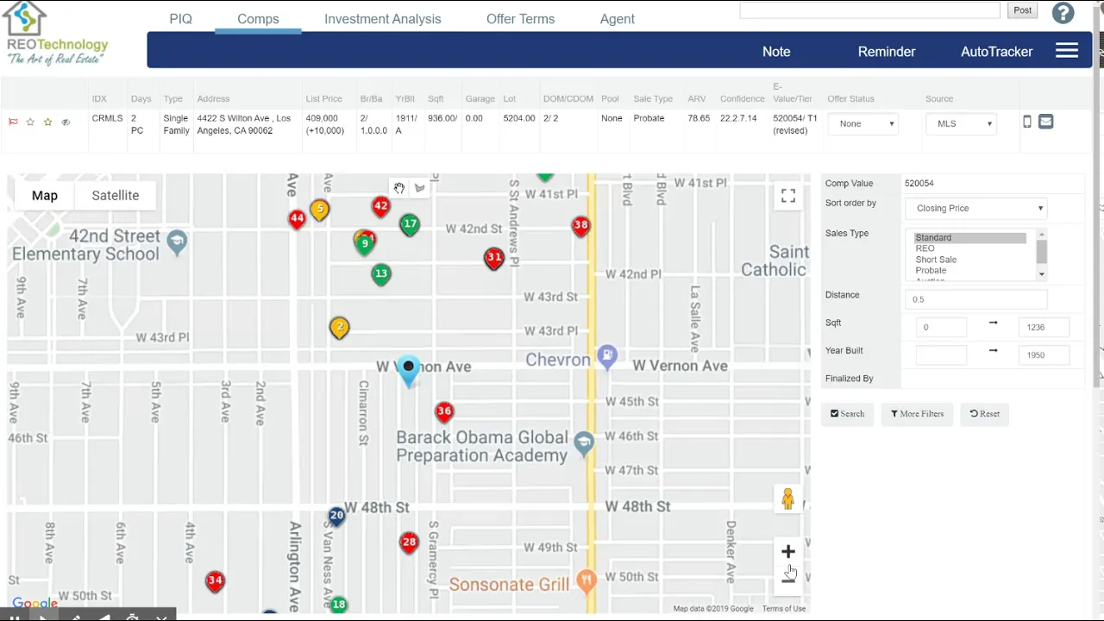Click the Reminder button
The height and width of the screenshot is (621, 1104).
click(887, 52)
